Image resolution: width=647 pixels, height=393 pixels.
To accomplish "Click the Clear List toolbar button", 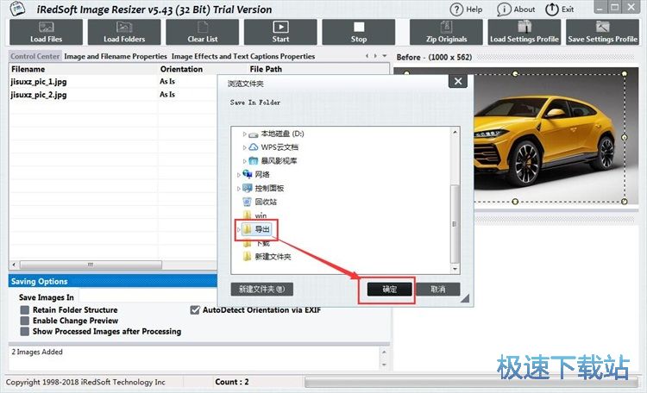I will point(202,32).
